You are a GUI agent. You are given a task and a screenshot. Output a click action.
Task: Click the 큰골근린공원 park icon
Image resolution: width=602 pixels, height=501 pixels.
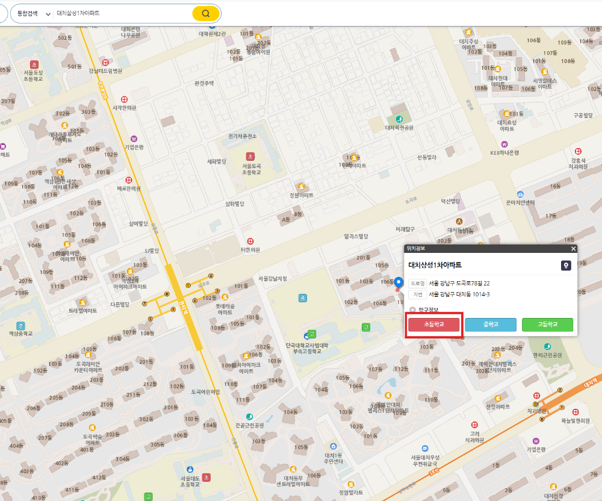coord(250,417)
